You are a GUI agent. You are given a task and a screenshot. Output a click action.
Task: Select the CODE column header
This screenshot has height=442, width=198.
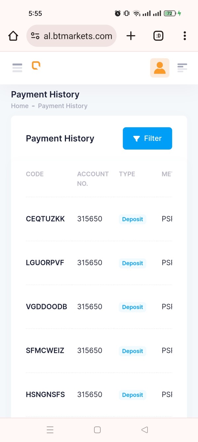[35, 174]
